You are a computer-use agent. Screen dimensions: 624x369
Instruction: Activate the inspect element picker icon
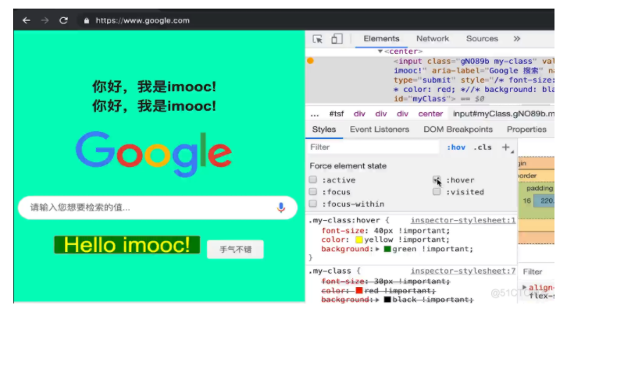tap(318, 39)
